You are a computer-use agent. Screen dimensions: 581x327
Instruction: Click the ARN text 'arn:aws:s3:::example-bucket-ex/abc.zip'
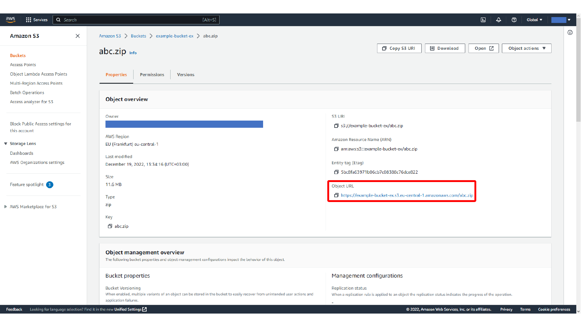pos(379,149)
